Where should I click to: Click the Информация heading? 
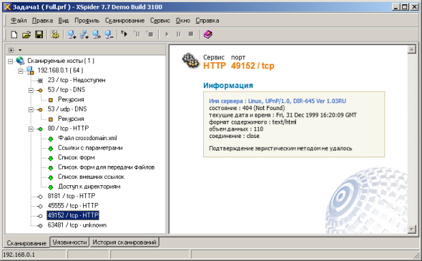click(x=228, y=86)
